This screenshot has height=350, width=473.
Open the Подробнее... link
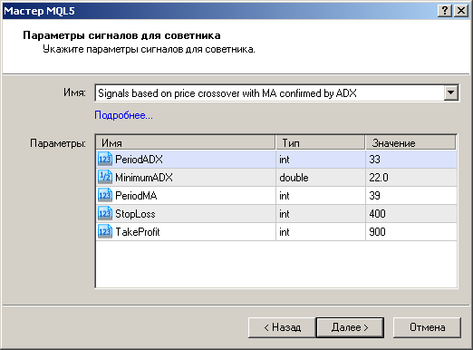(123, 115)
